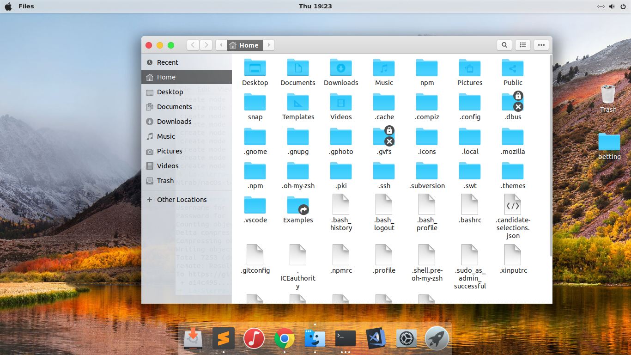Viewport: 631px width, 355px height.
Task: Select Home in the sidebar
Action: pyautogui.click(x=187, y=77)
